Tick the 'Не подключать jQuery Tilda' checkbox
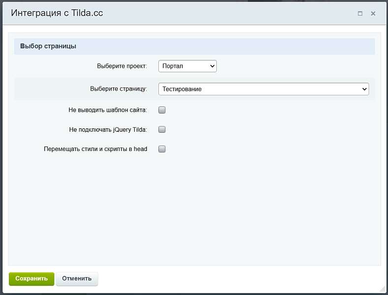This screenshot has height=295, width=388. [x=162, y=129]
